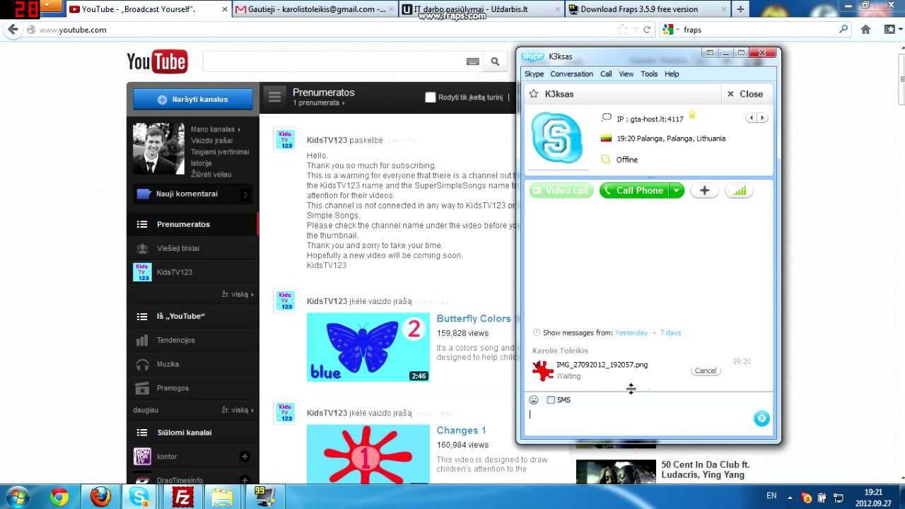Click the Naršyti kanalus button
The width and height of the screenshot is (905, 509).
193,99
